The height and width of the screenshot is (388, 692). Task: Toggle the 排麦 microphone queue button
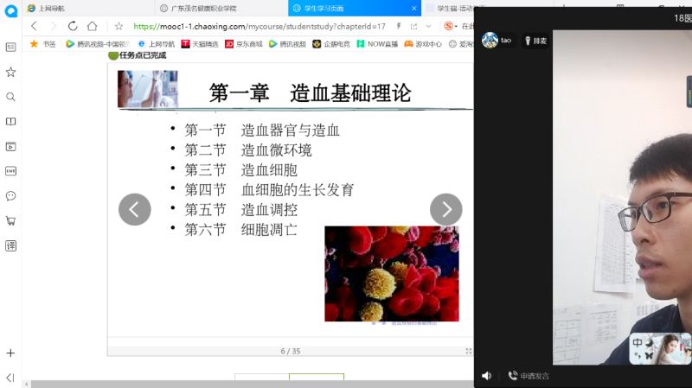click(x=535, y=41)
